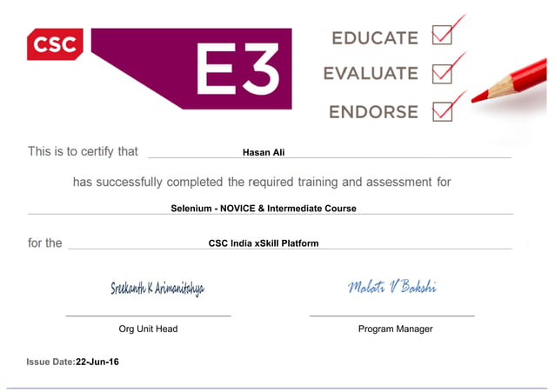Click the 'has successfully completed' sentence
555x392 pixels.
pos(262,182)
